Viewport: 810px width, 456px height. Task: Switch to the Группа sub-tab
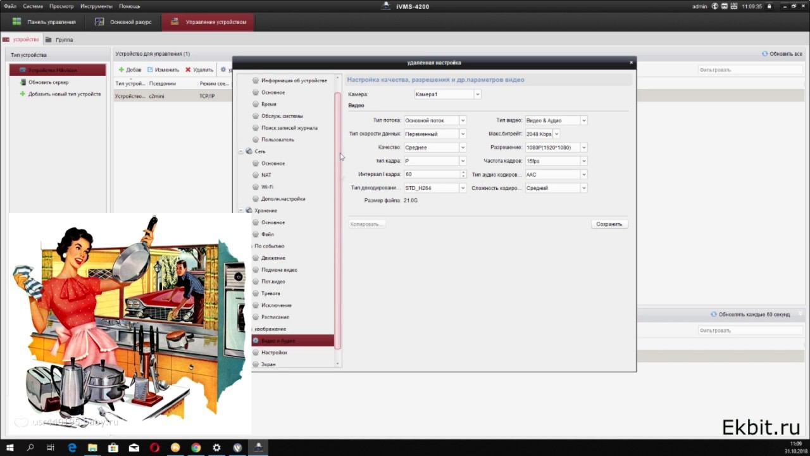pyautogui.click(x=59, y=39)
